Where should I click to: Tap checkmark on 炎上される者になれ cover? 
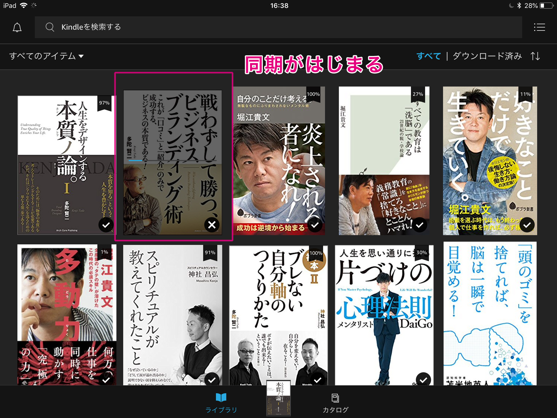point(315,225)
